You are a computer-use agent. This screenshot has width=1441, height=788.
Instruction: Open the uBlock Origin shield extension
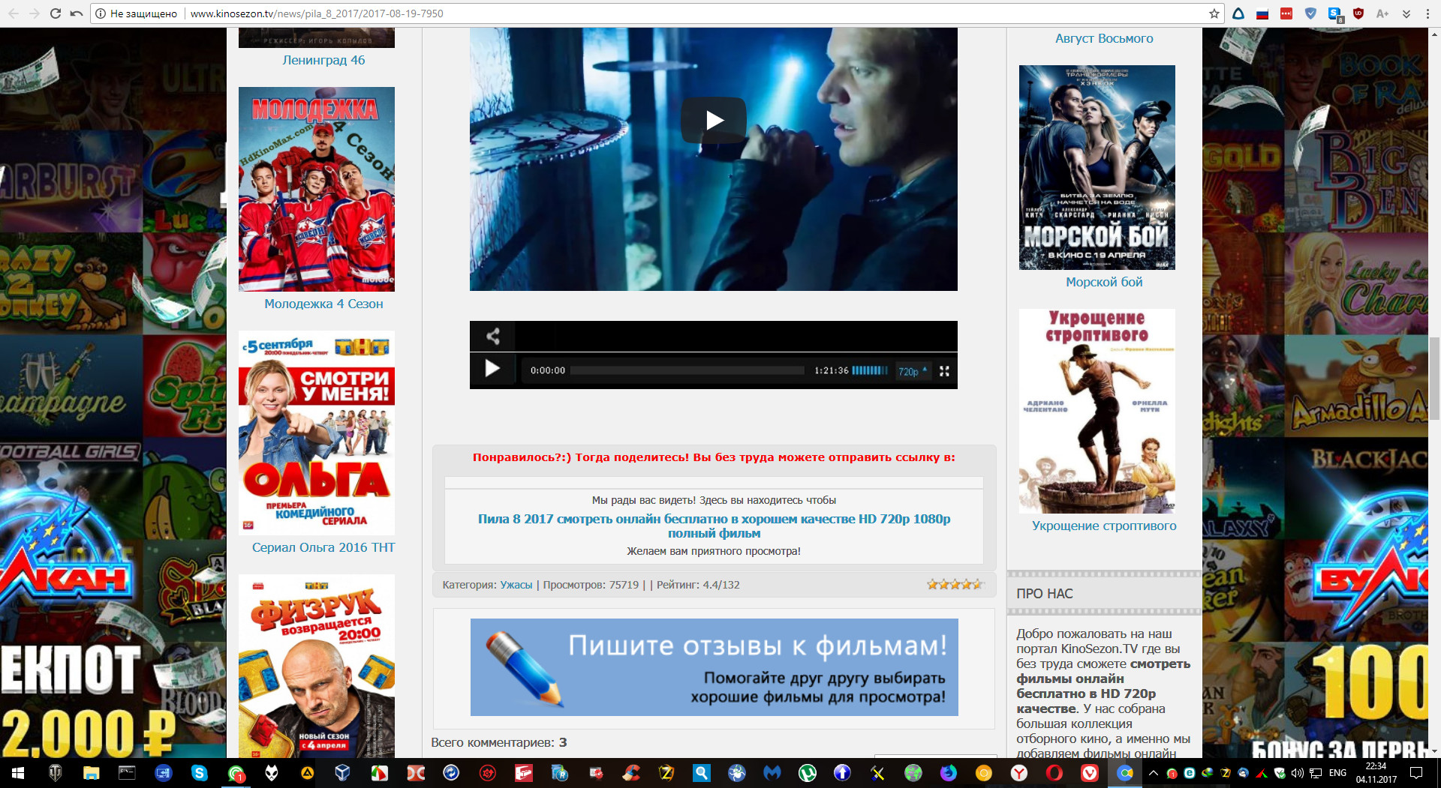[1358, 13]
